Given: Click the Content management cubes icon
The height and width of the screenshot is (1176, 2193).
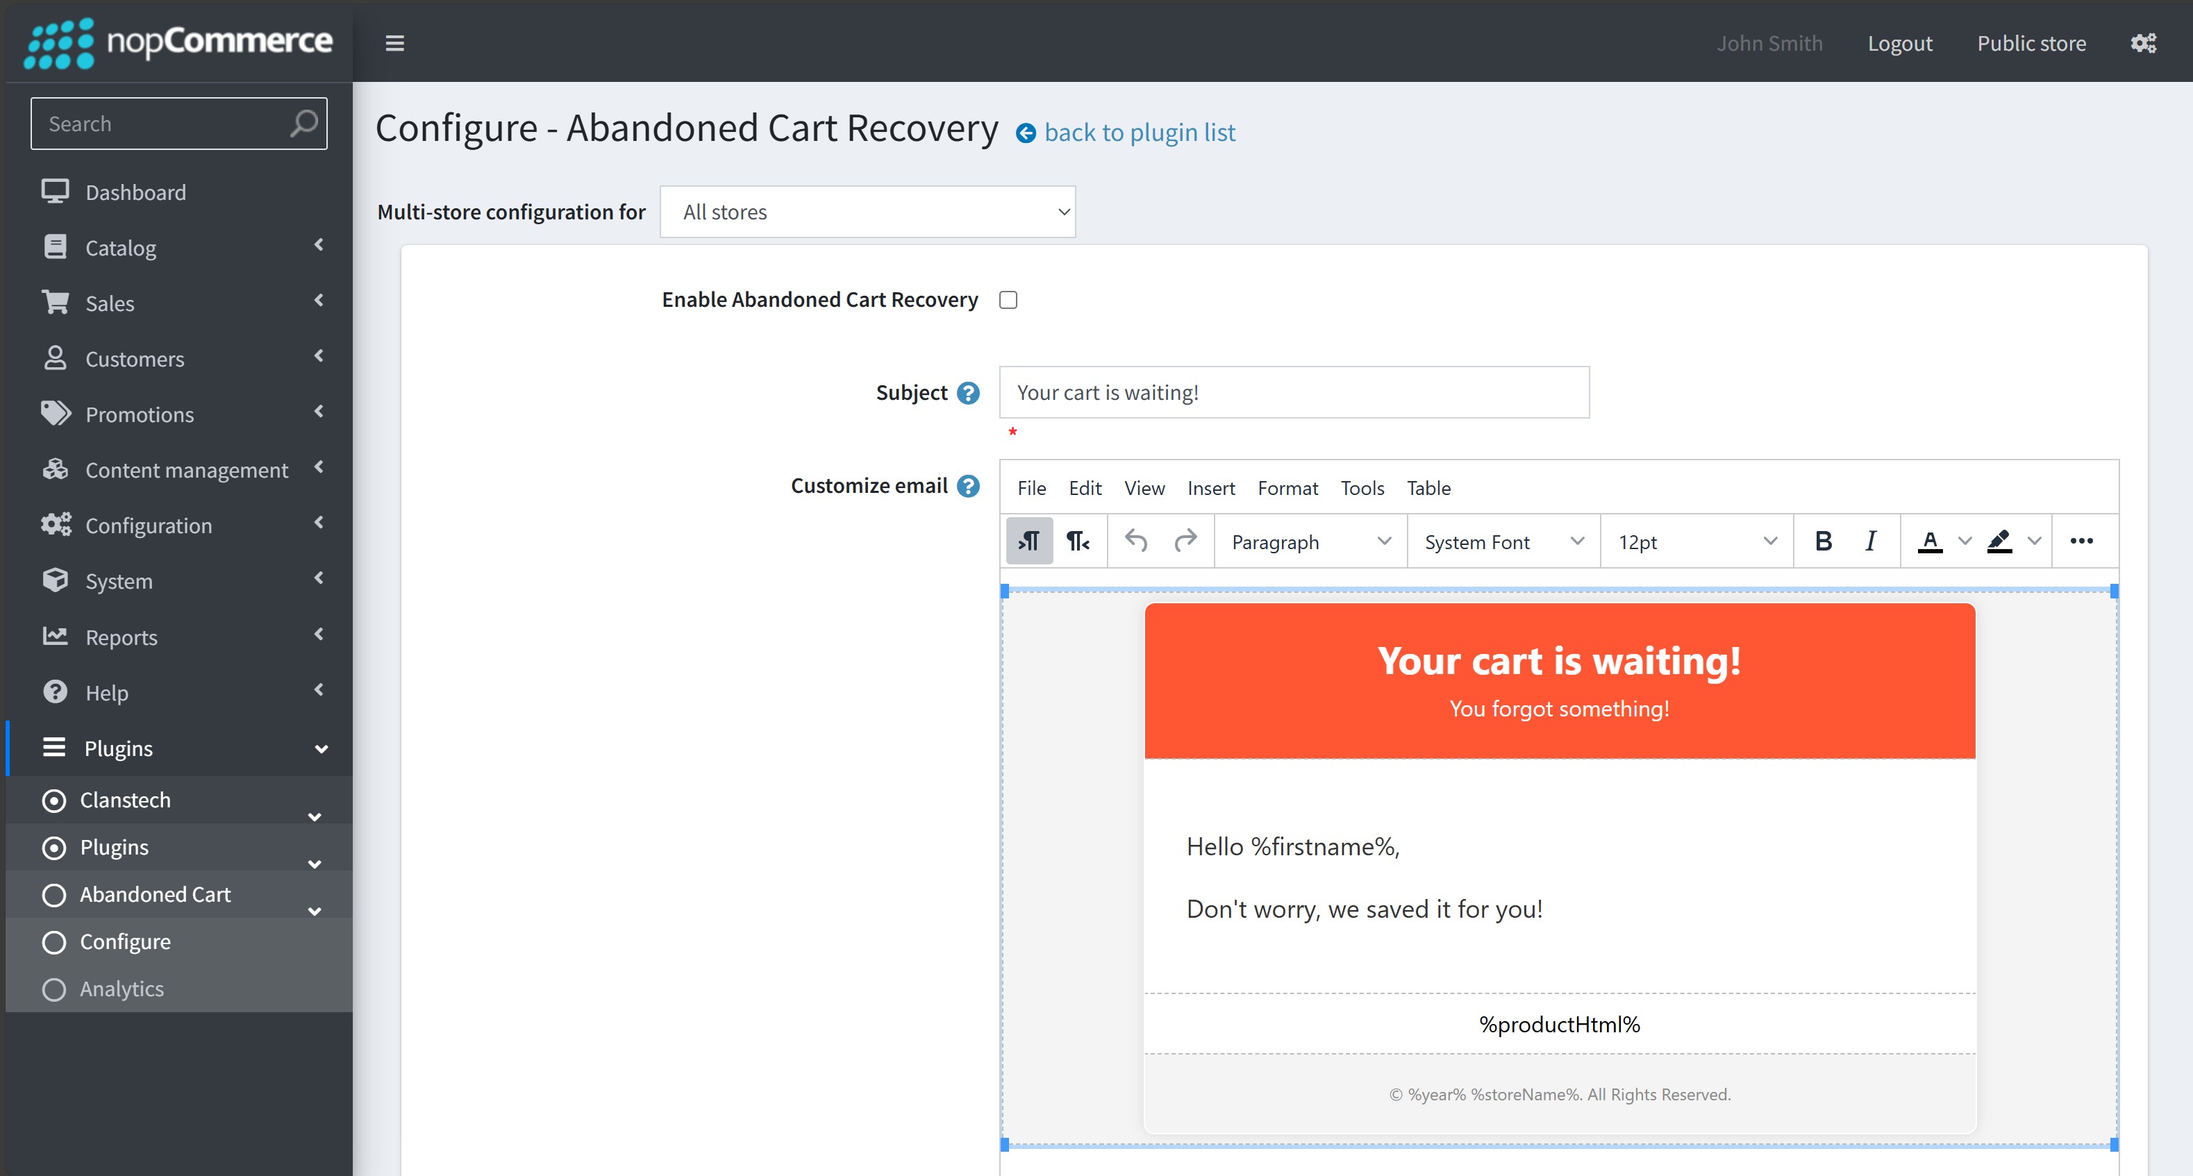Looking at the screenshot, I should [x=56, y=469].
